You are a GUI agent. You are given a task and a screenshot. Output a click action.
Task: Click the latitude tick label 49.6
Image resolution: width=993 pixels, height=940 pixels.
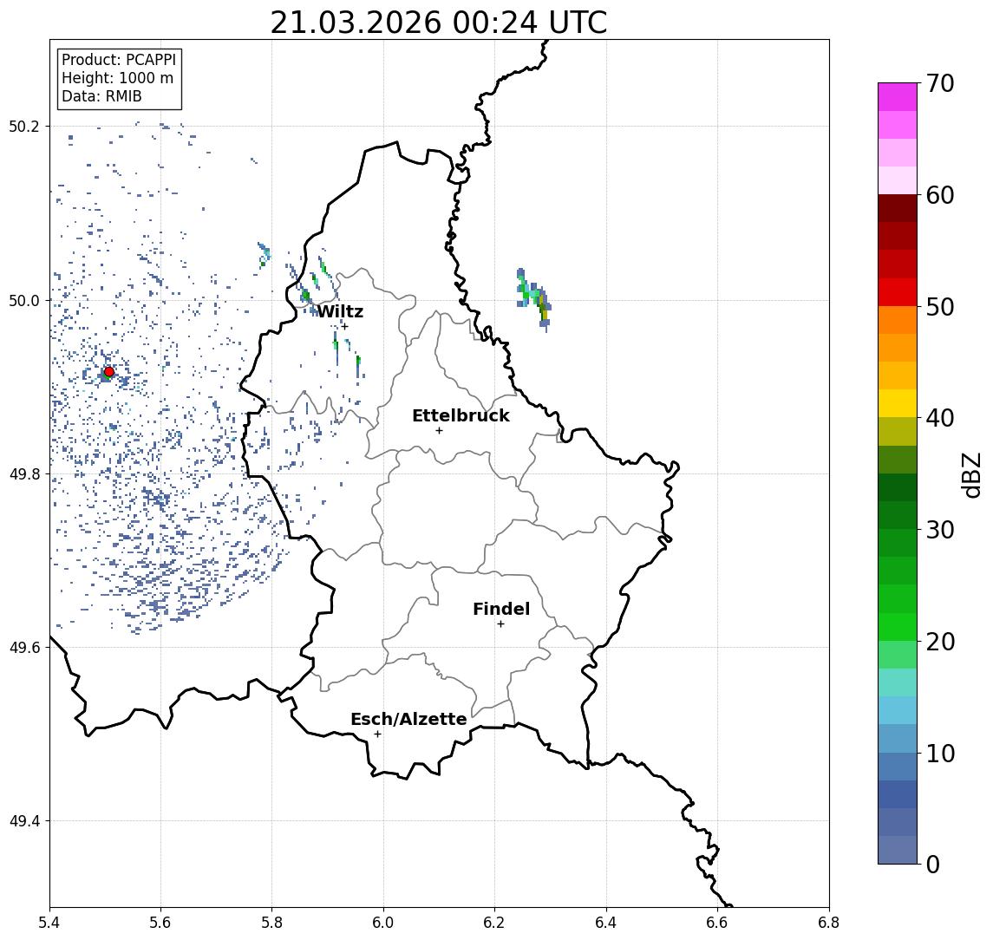(23, 648)
